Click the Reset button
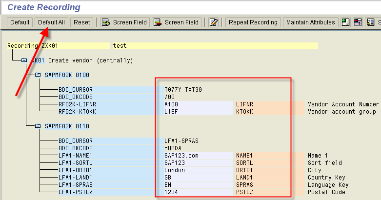The image size is (381, 200). 82,22
